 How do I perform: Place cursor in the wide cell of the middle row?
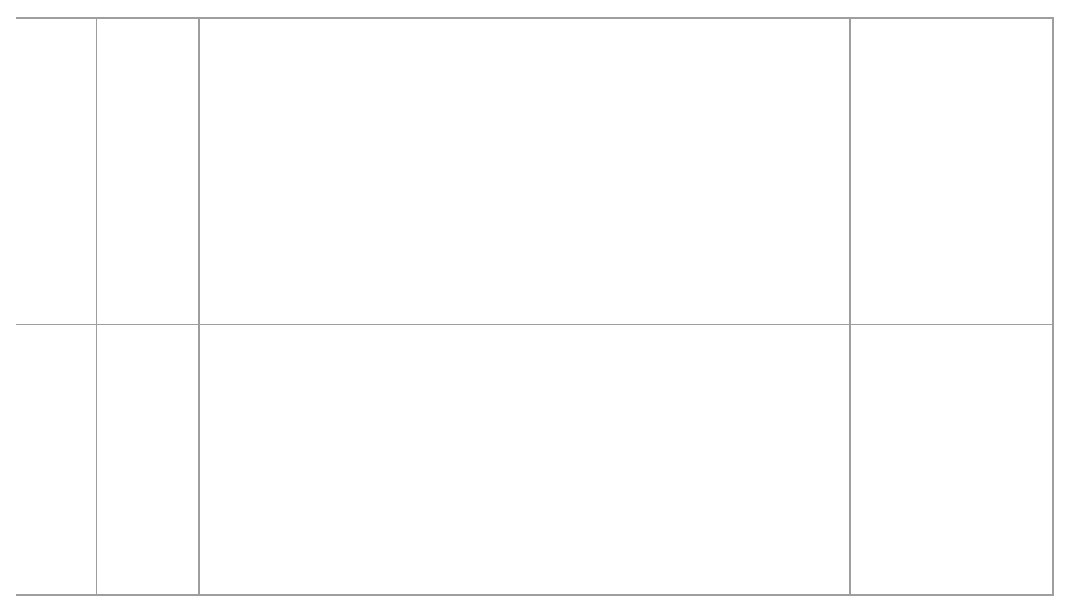click(x=524, y=287)
